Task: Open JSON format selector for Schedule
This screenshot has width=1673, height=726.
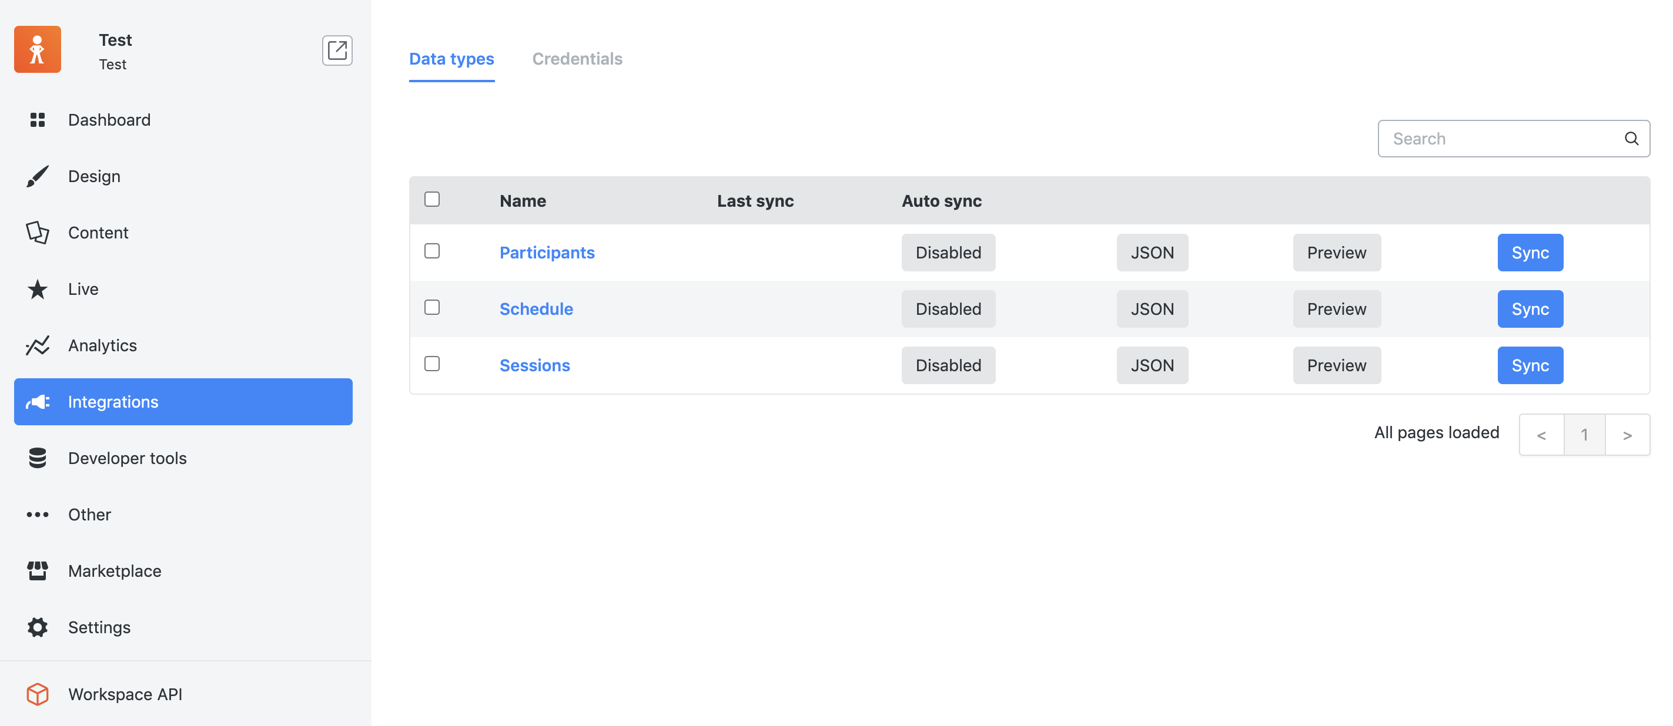Action: tap(1152, 309)
